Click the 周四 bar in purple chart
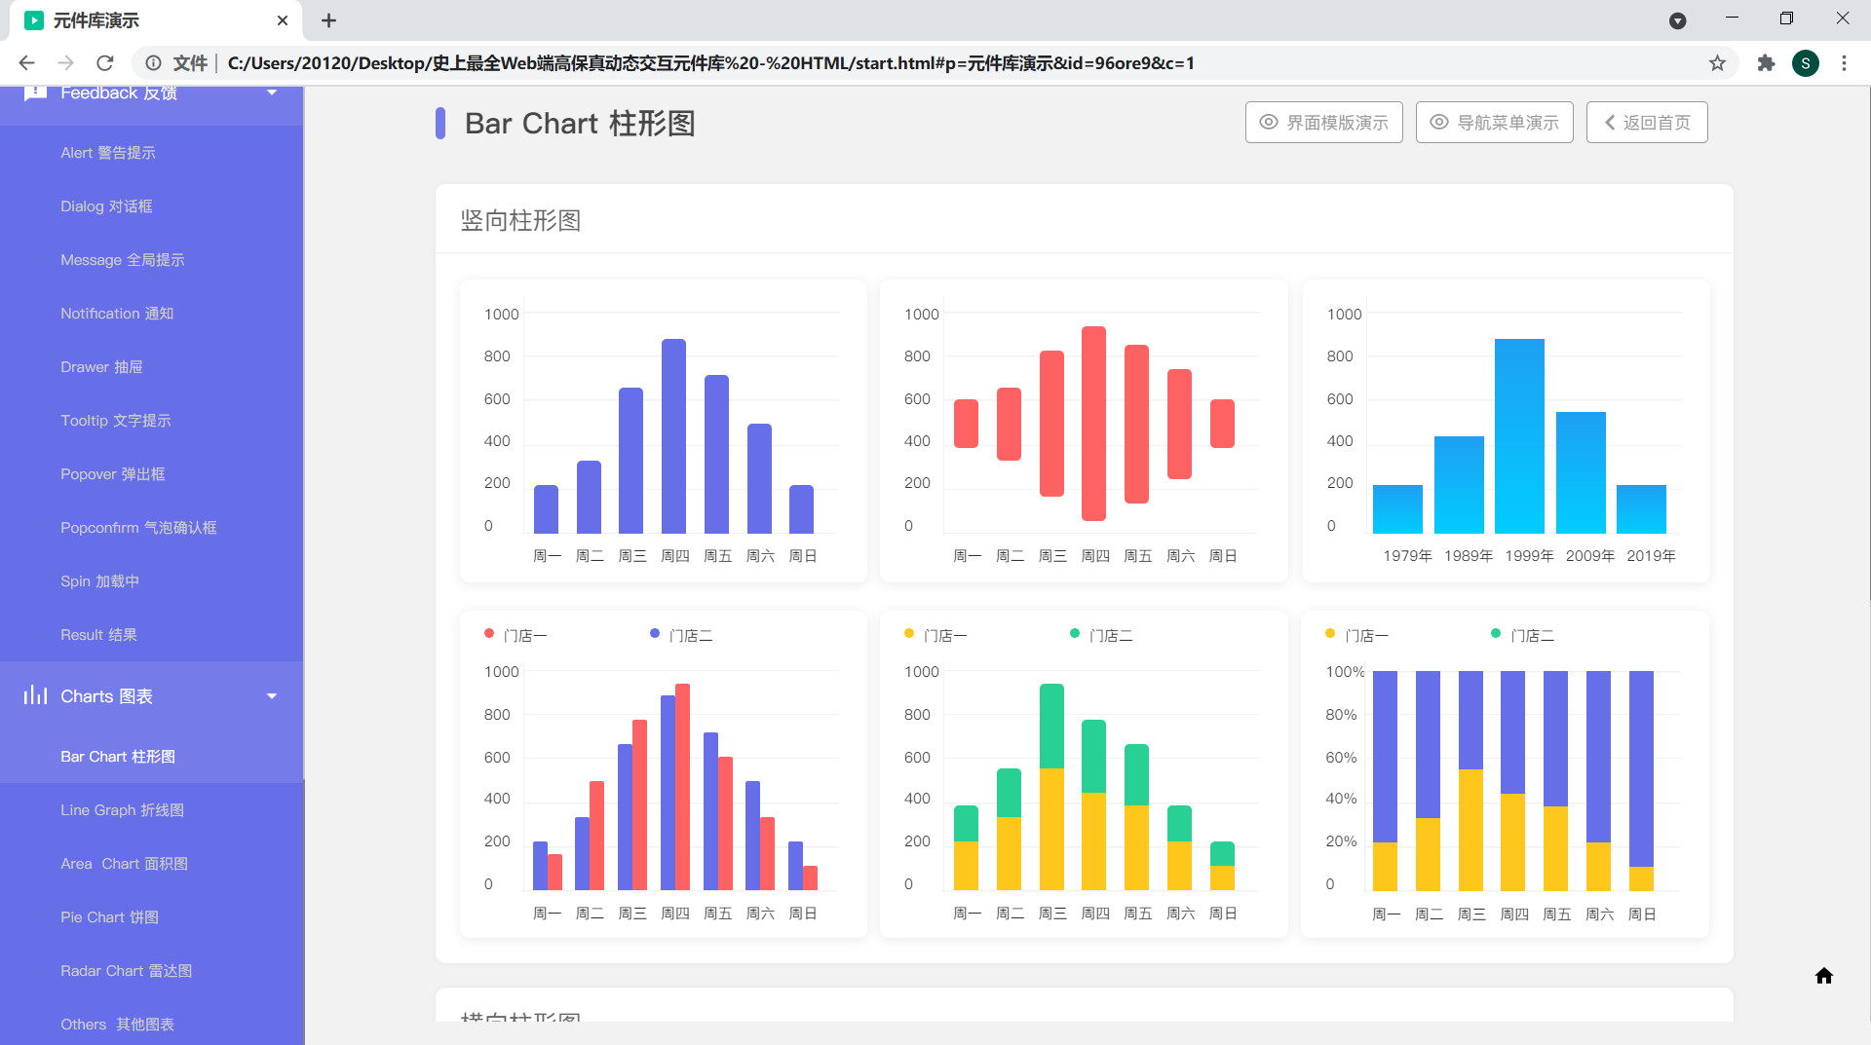The height and width of the screenshot is (1045, 1871). click(673, 436)
